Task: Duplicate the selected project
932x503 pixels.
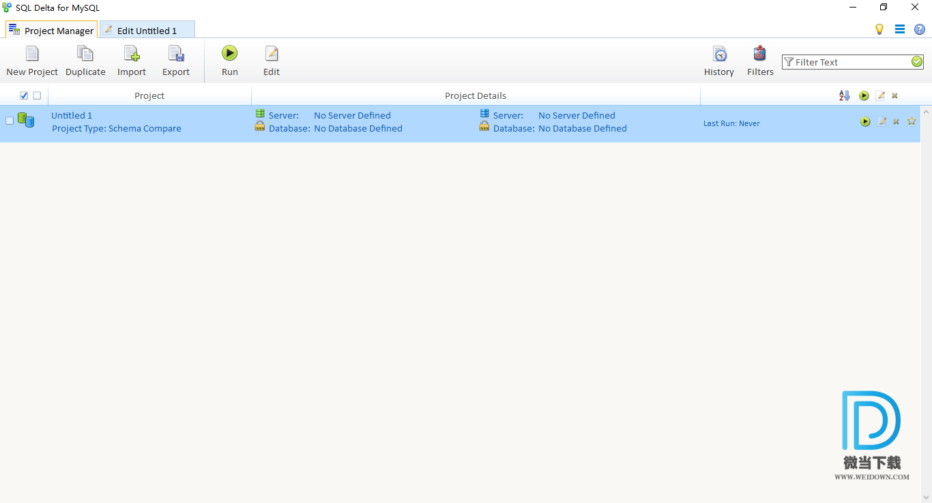Action: [85, 61]
